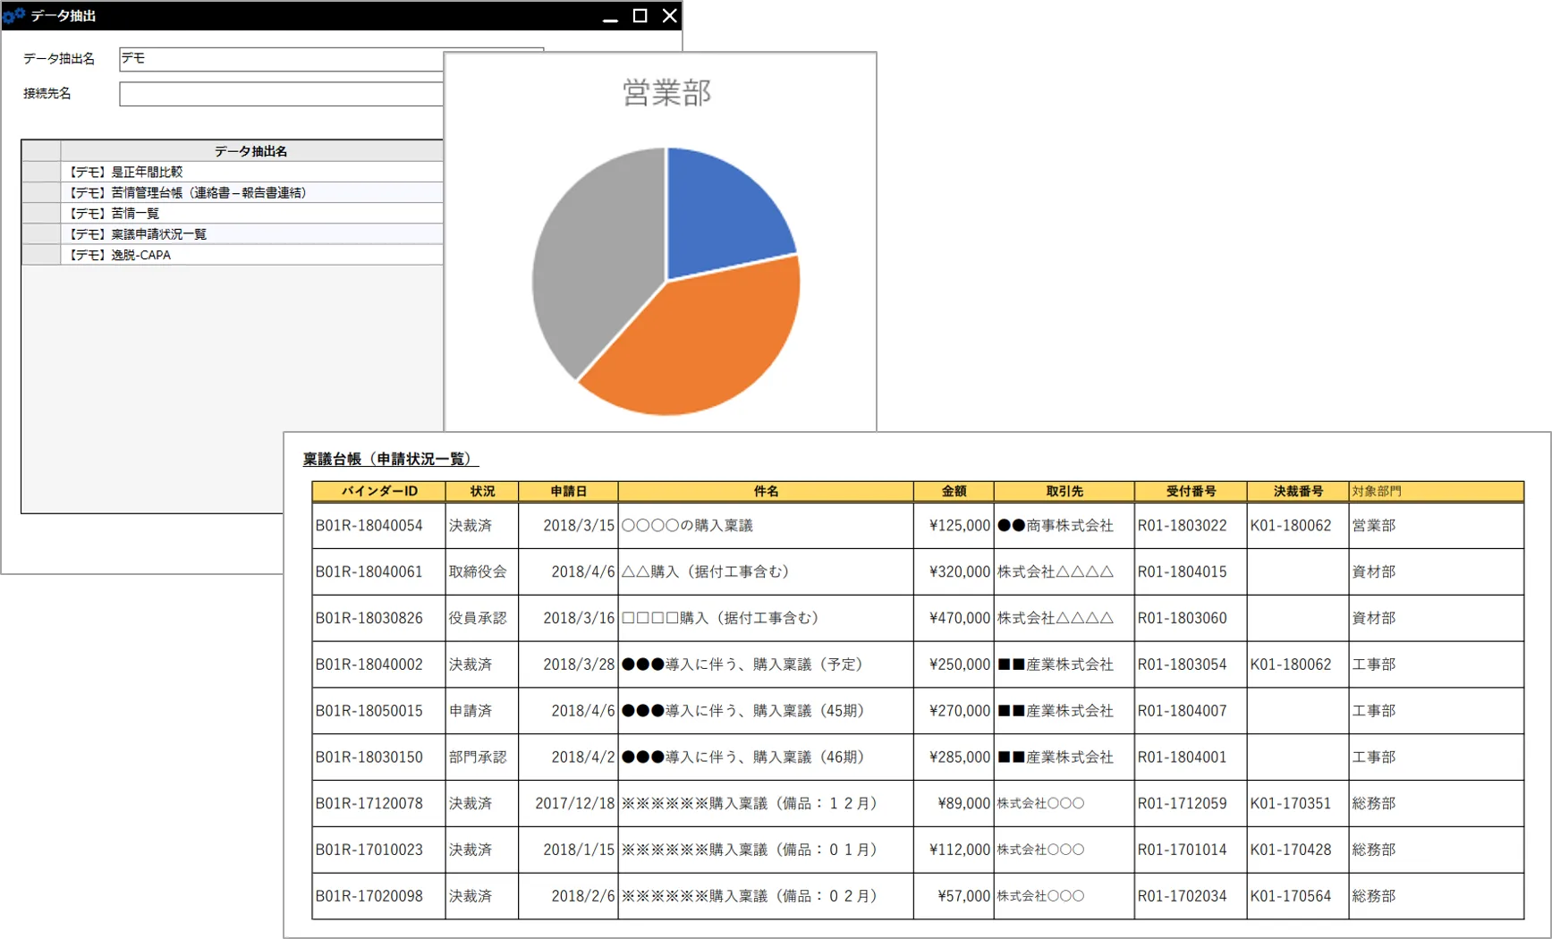Maximize the データ抽出 window

(640, 15)
